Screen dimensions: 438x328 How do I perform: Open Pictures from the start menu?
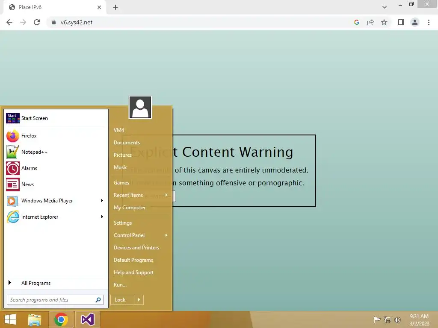point(122,155)
